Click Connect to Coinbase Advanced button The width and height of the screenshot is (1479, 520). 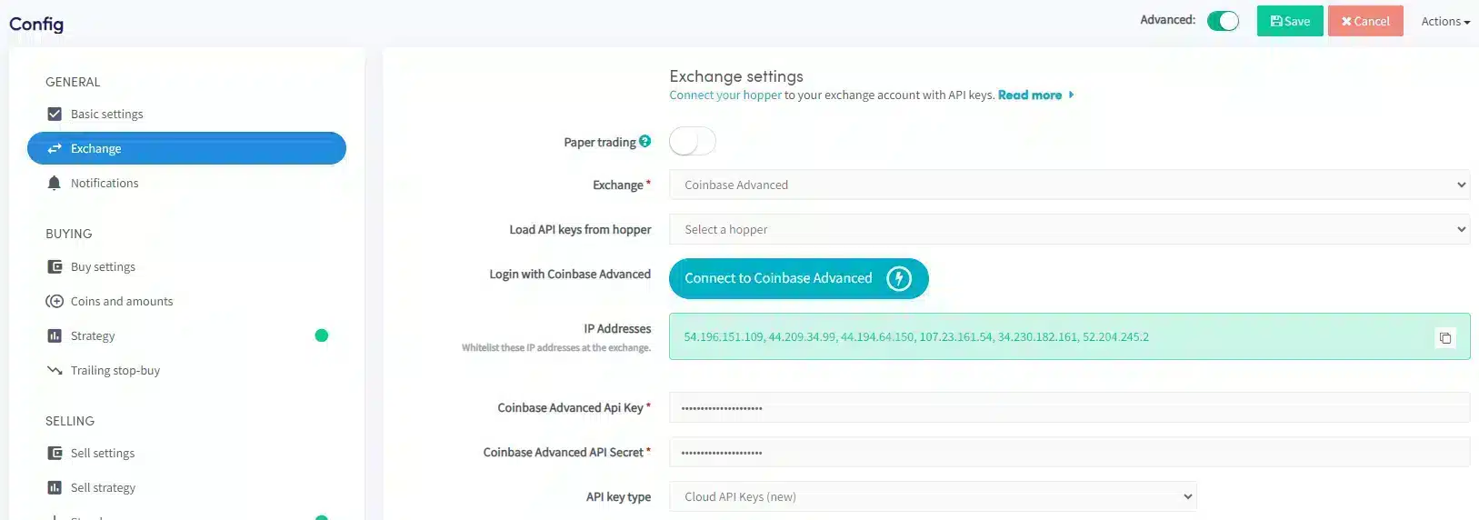(x=799, y=278)
